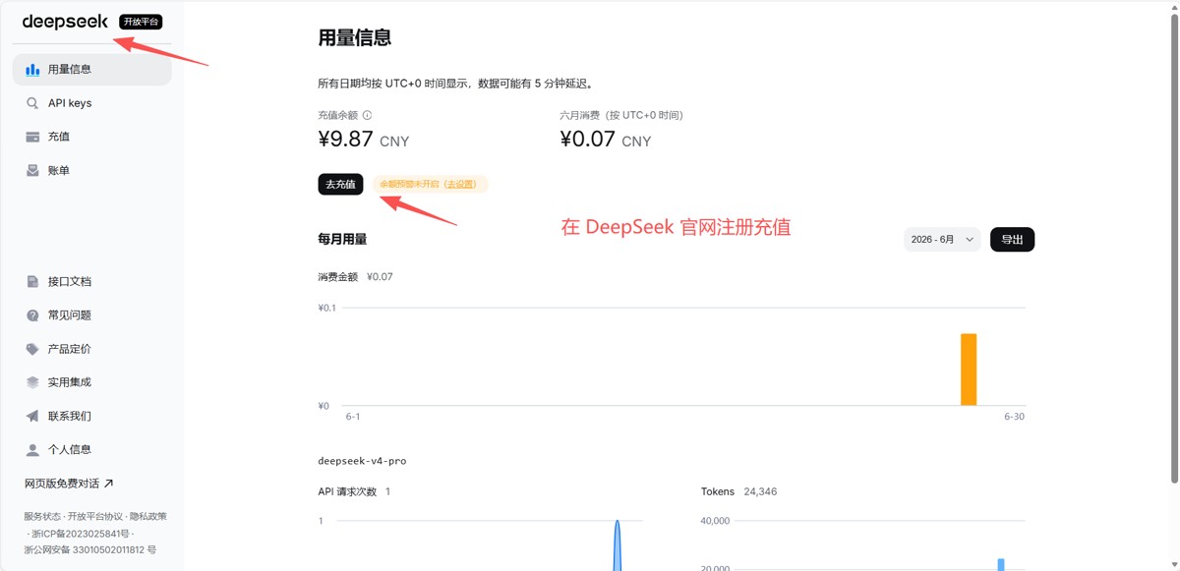
Task: Click the page vertical scrollbar
Action: pos(1174,250)
